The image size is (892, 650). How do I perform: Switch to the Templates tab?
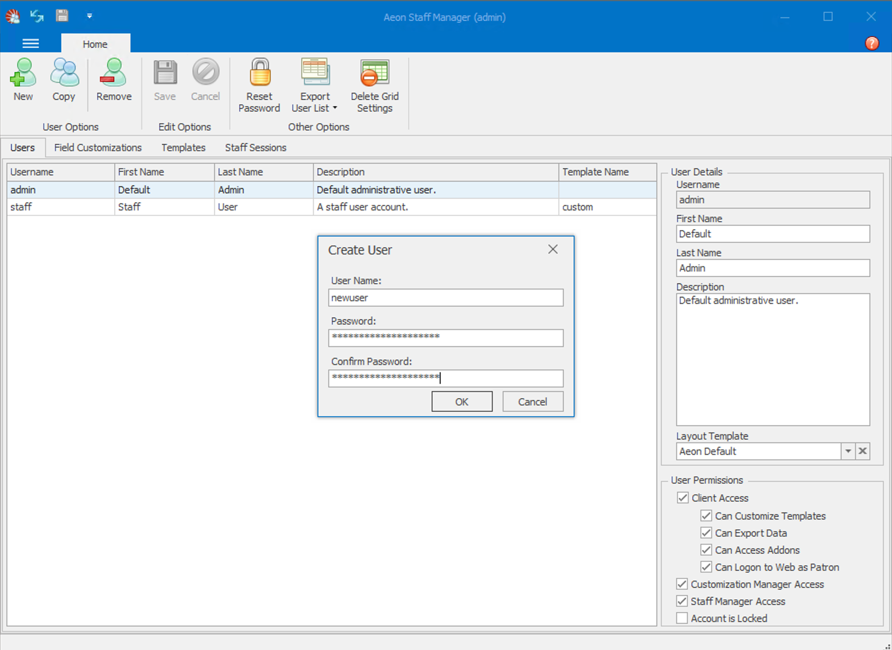(x=183, y=147)
